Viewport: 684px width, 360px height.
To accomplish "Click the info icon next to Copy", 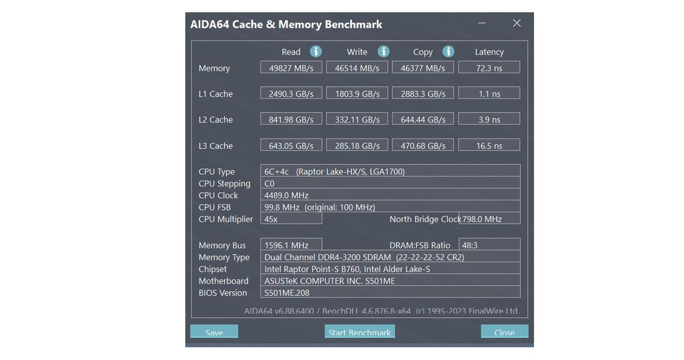I will 448,52.
